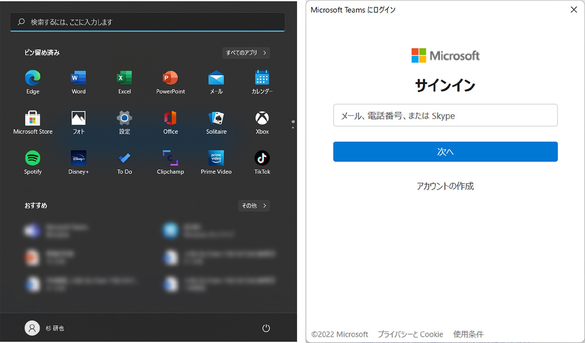Open the user account 杉 研也
585x343 pixels.
[44, 328]
